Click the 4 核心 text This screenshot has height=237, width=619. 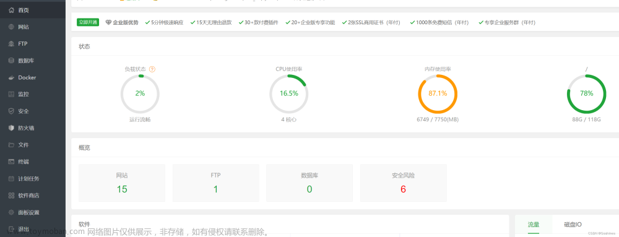(288, 119)
